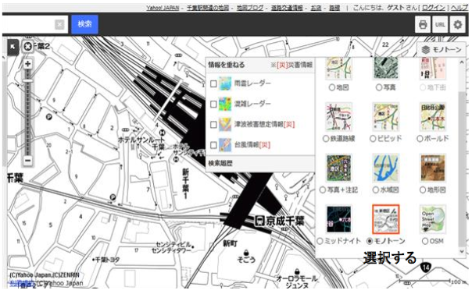The width and height of the screenshot is (472, 294).
Task: Click the オーロラモール ジュンヌ label
Action: (x=297, y=282)
